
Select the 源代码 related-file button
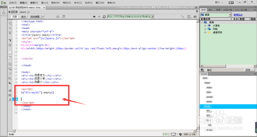coord(13,12)
